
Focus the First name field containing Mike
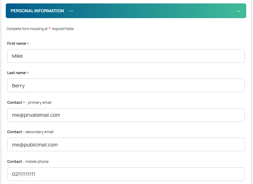[x=126, y=56]
